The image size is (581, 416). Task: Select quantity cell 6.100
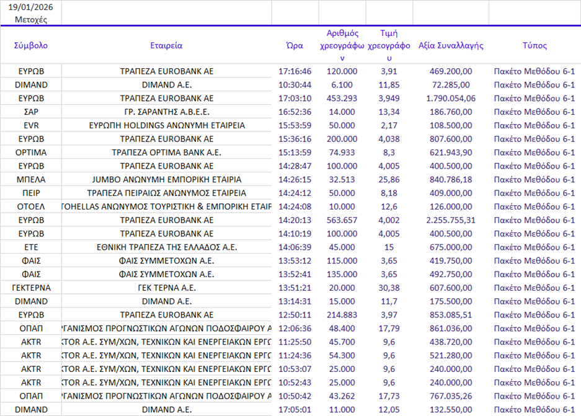342,85
